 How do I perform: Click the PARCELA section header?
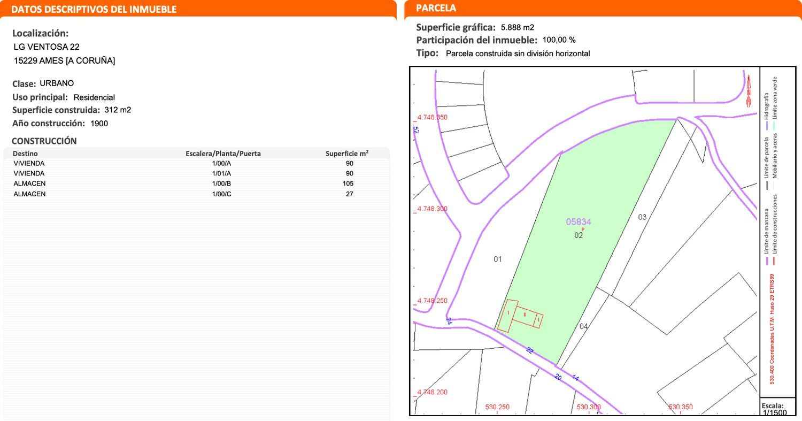[x=436, y=8]
